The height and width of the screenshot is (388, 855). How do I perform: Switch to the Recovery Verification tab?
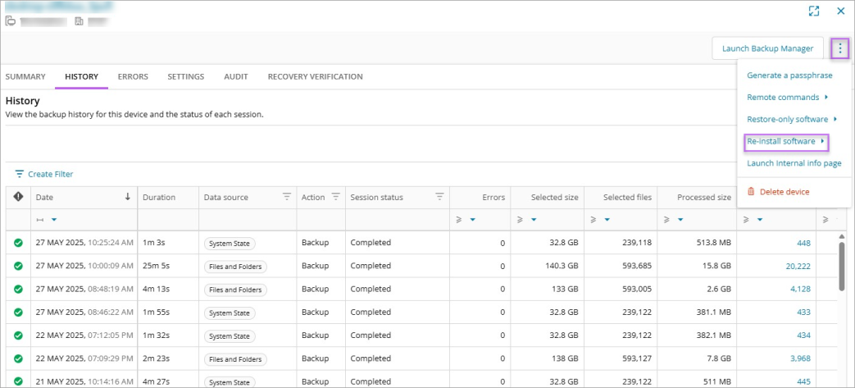315,76
